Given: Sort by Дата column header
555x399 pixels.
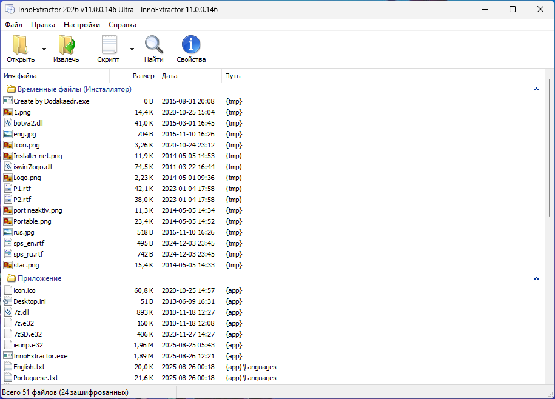Looking at the screenshot, I should click(190, 76).
